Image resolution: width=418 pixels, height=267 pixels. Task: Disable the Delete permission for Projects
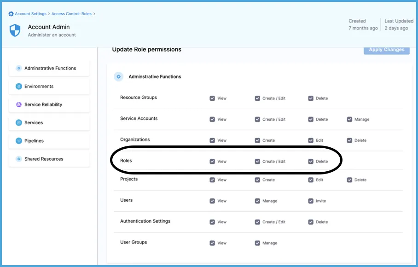(350, 180)
